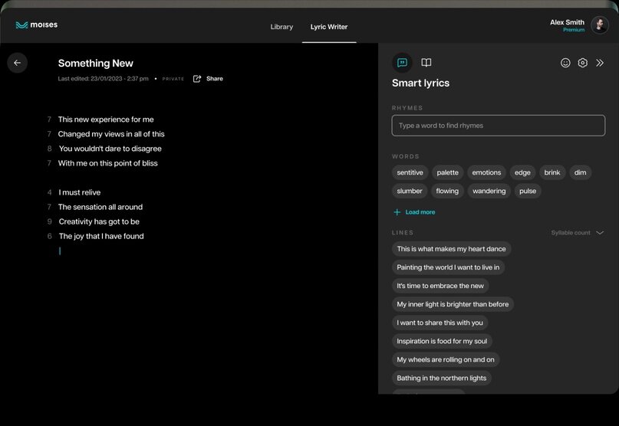Select the word chip 'brink'
619x426 pixels.
(x=552, y=172)
